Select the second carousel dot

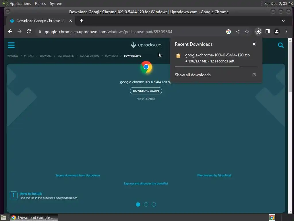click(146, 205)
